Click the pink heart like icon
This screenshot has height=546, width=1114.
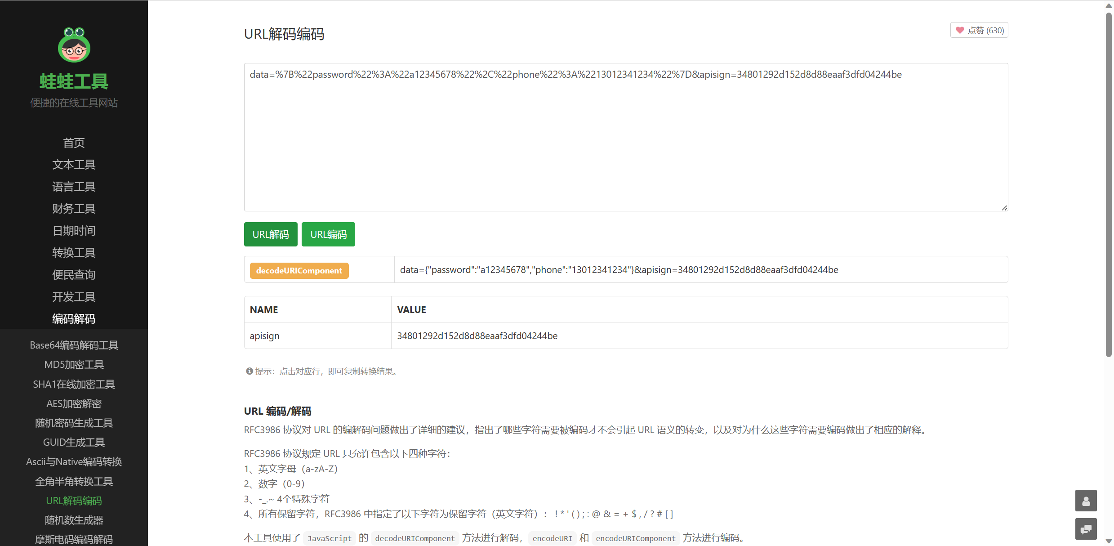click(x=960, y=30)
